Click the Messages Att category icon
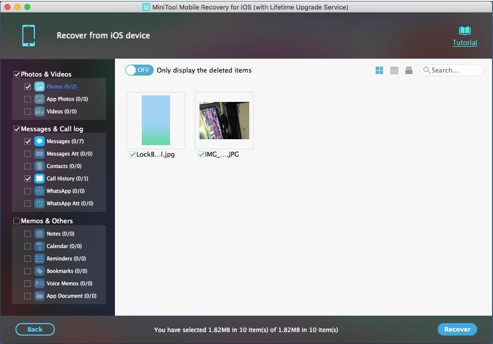Image resolution: width=493 pixels, height=344 pixels. [x=39, y=154]
